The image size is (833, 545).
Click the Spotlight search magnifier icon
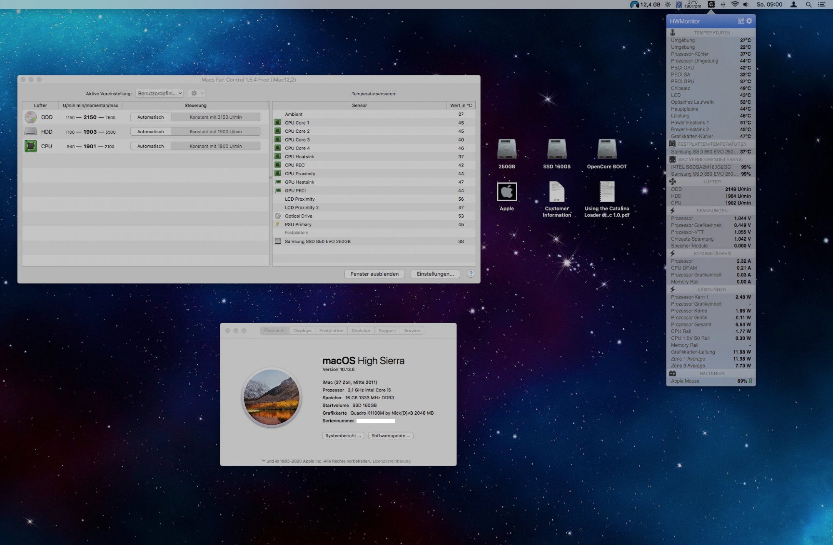pyautogui.click(x=808, y=5)
